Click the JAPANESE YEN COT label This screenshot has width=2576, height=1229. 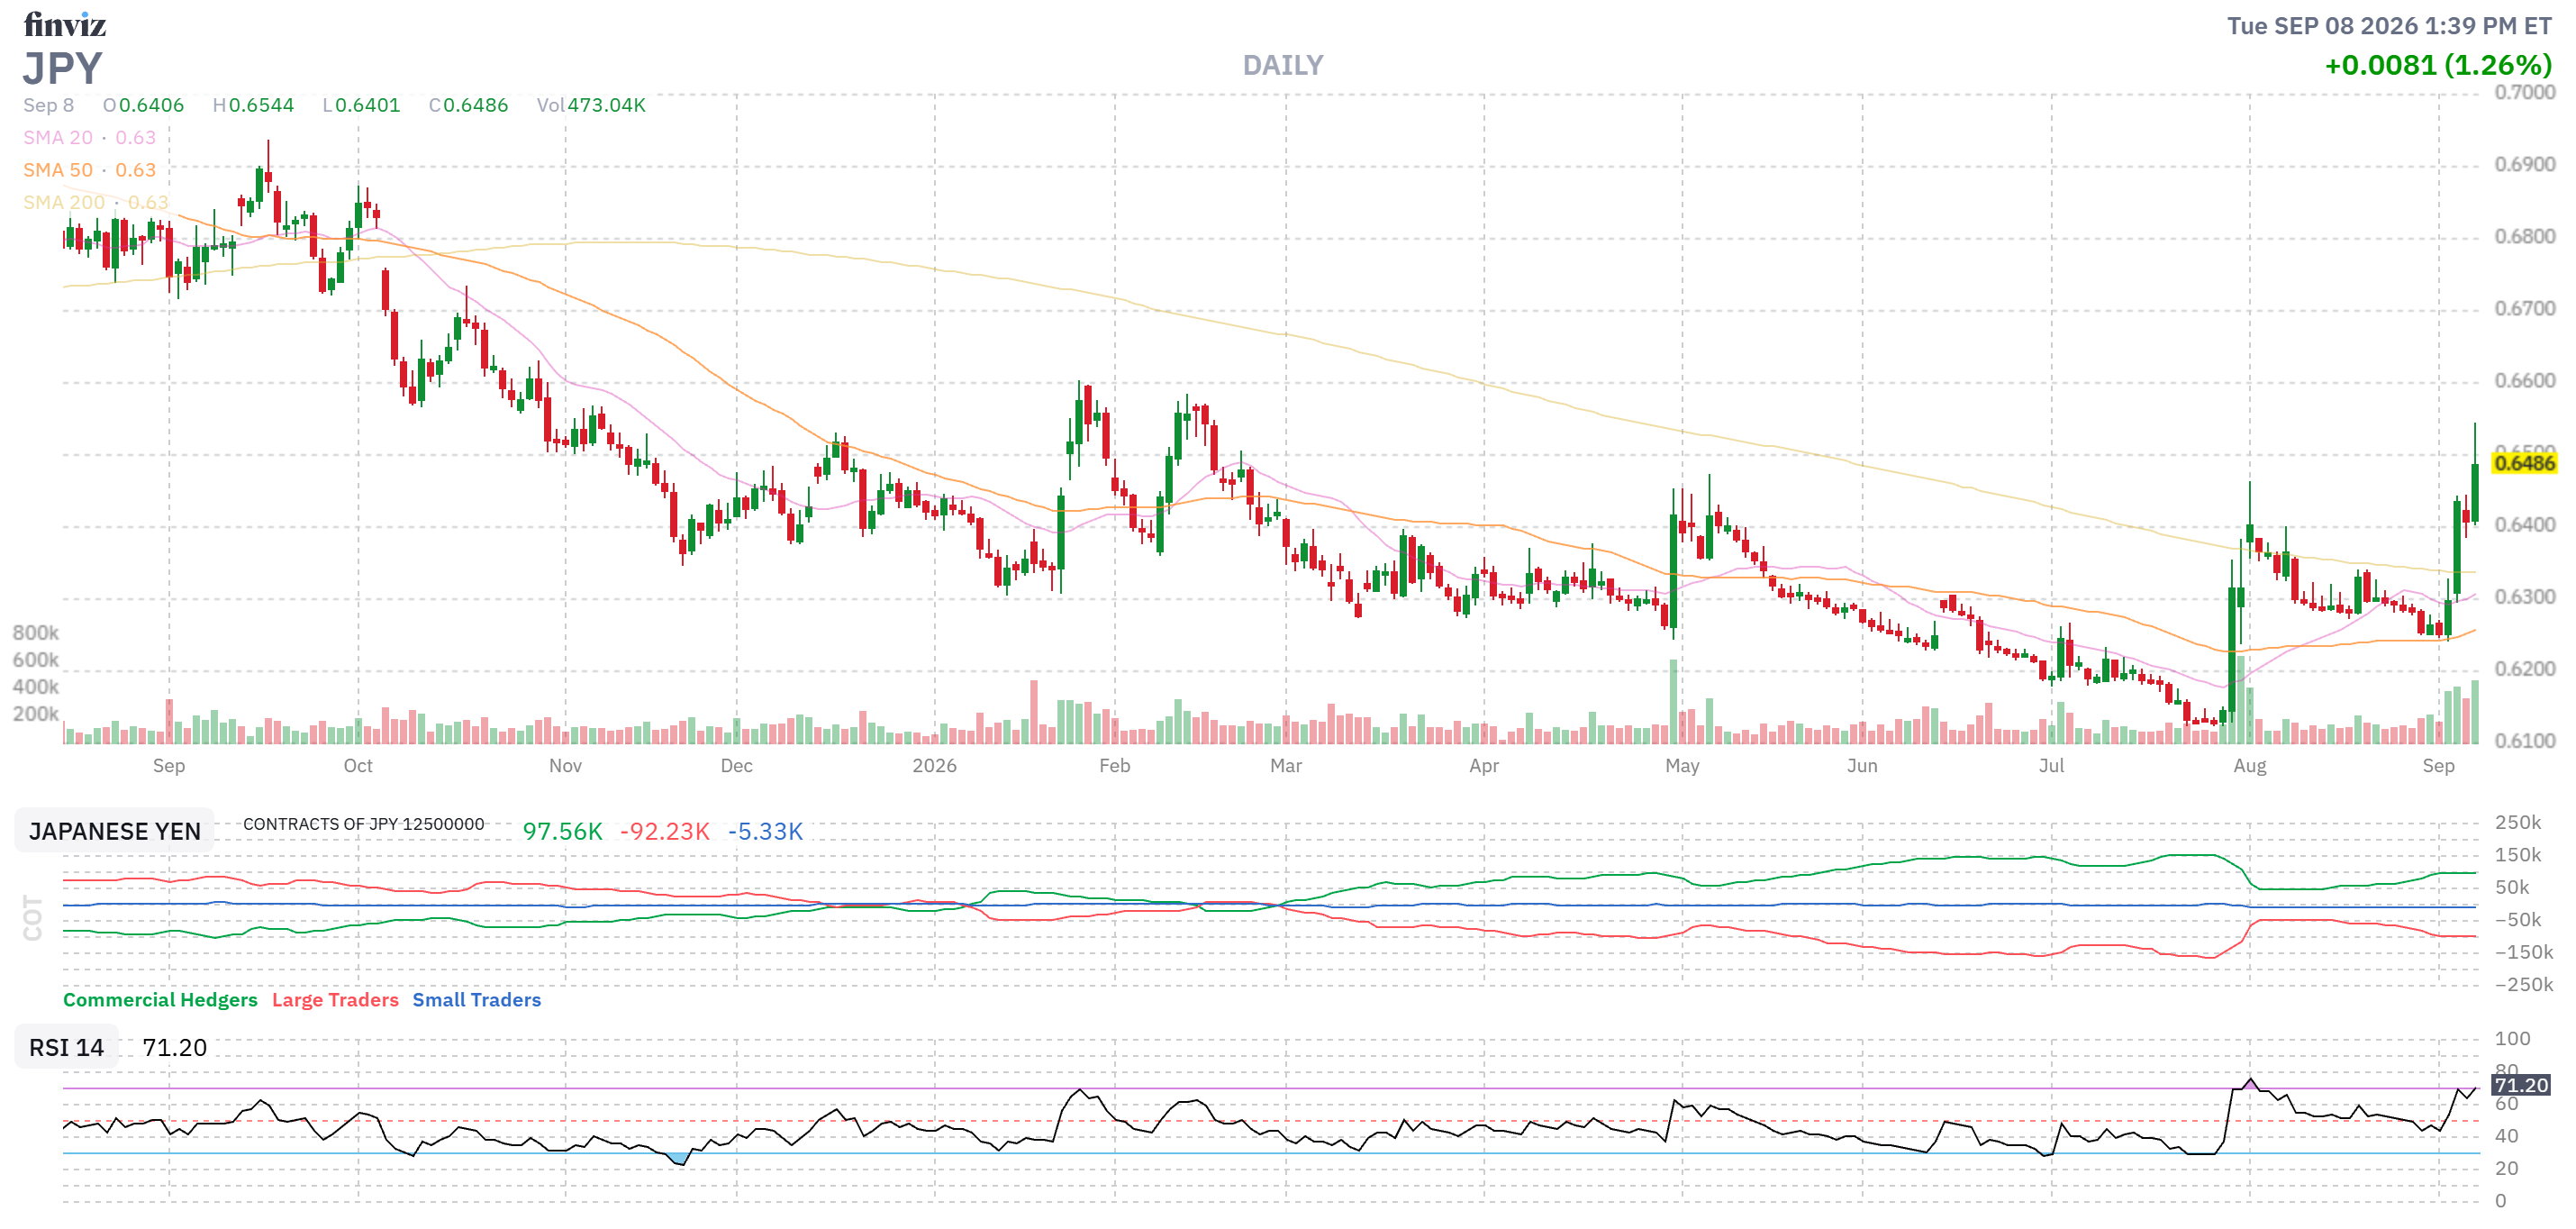tap(115, 831)
